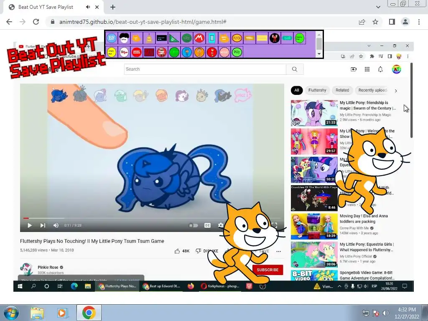Select the Recently uploaded filter chip
The height and width of the screenshot is (321, 428).
pos(372,90)
